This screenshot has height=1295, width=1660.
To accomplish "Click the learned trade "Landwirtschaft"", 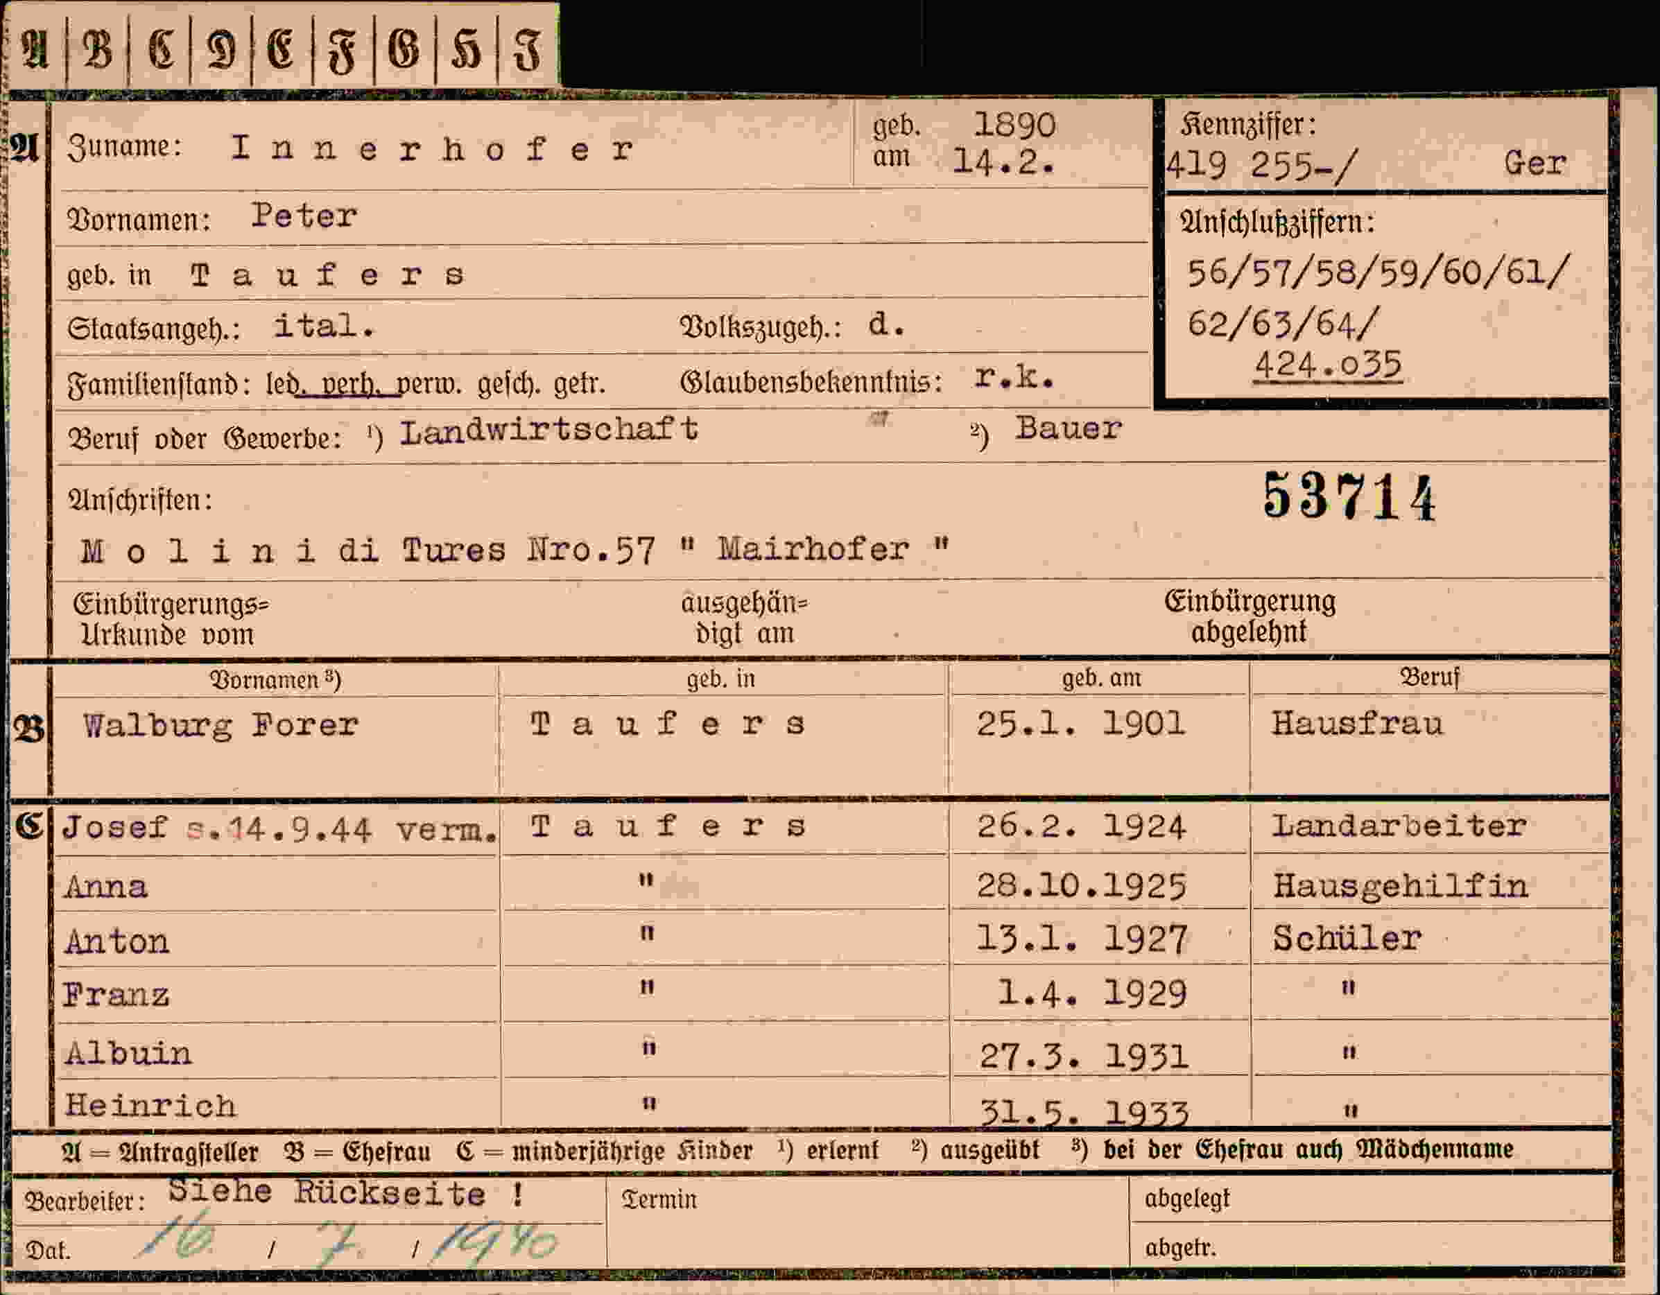I will (x=550, y=430).
